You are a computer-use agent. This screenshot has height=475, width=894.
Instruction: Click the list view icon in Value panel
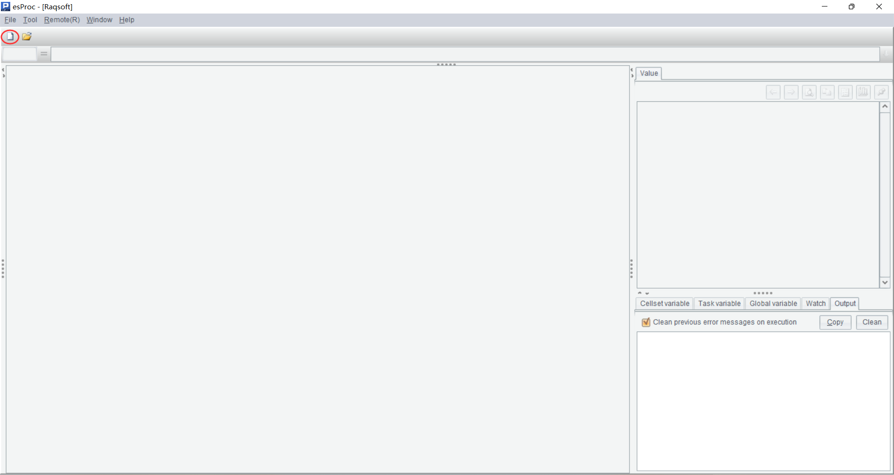845,92
